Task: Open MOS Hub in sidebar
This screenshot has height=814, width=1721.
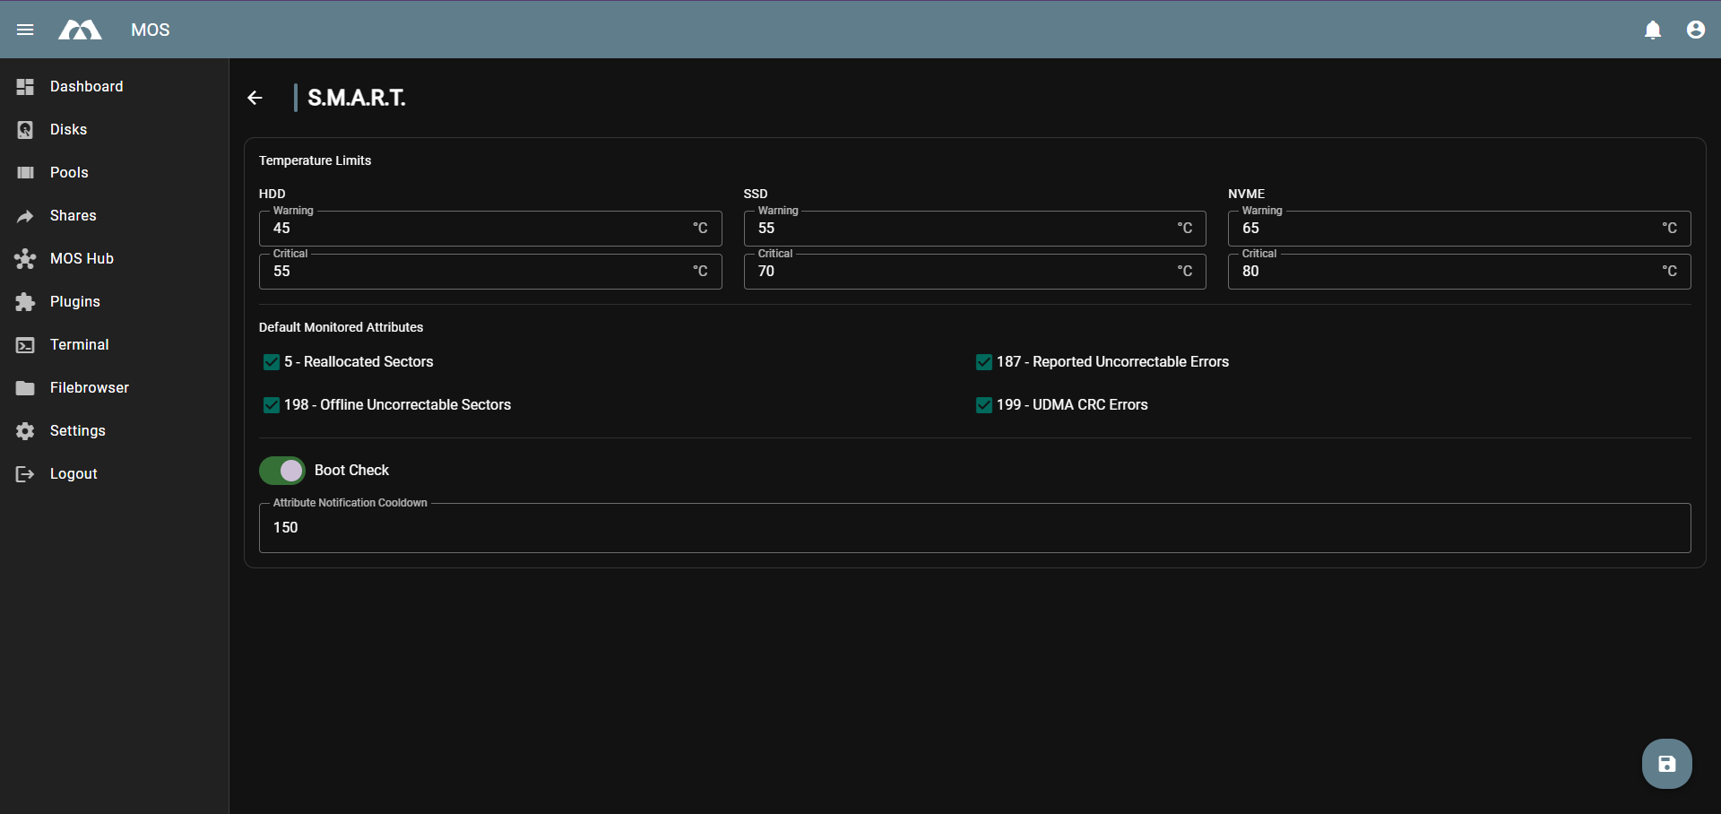Action: 82,258
